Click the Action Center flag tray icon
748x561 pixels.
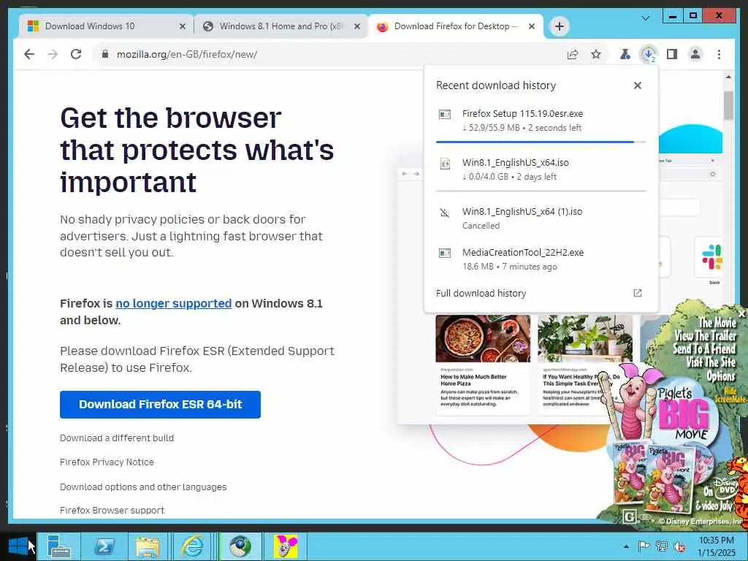click(x=644, y=546)
